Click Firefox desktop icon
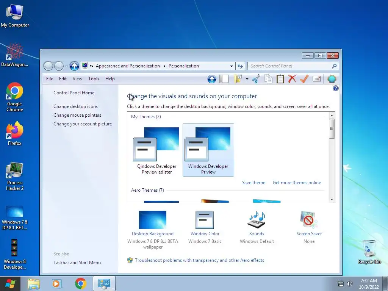Viewport: 388px width, 291px height. point(15,133)
